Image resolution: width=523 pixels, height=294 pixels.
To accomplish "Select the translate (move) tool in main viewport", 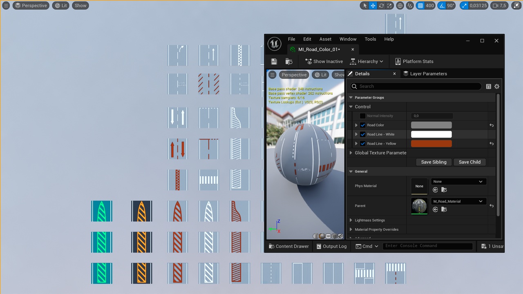I will [x=373, y=6].
